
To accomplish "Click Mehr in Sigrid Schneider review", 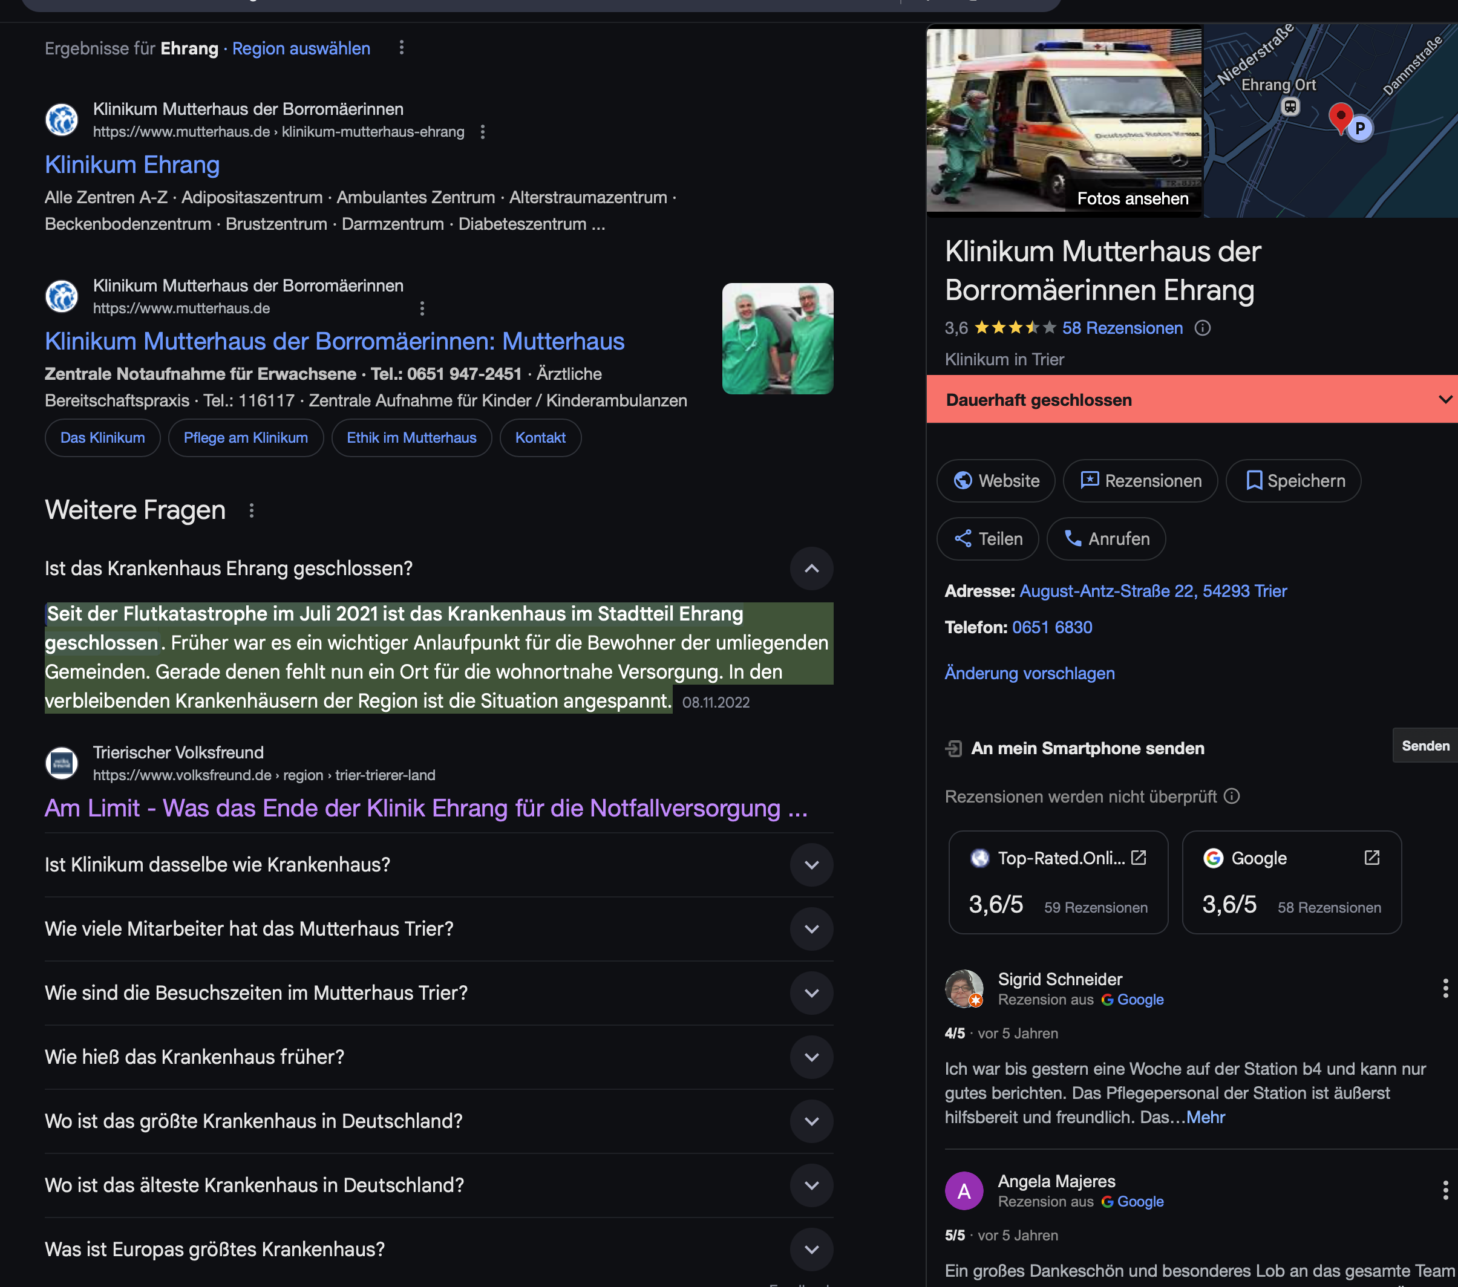I will 1206,1117.
